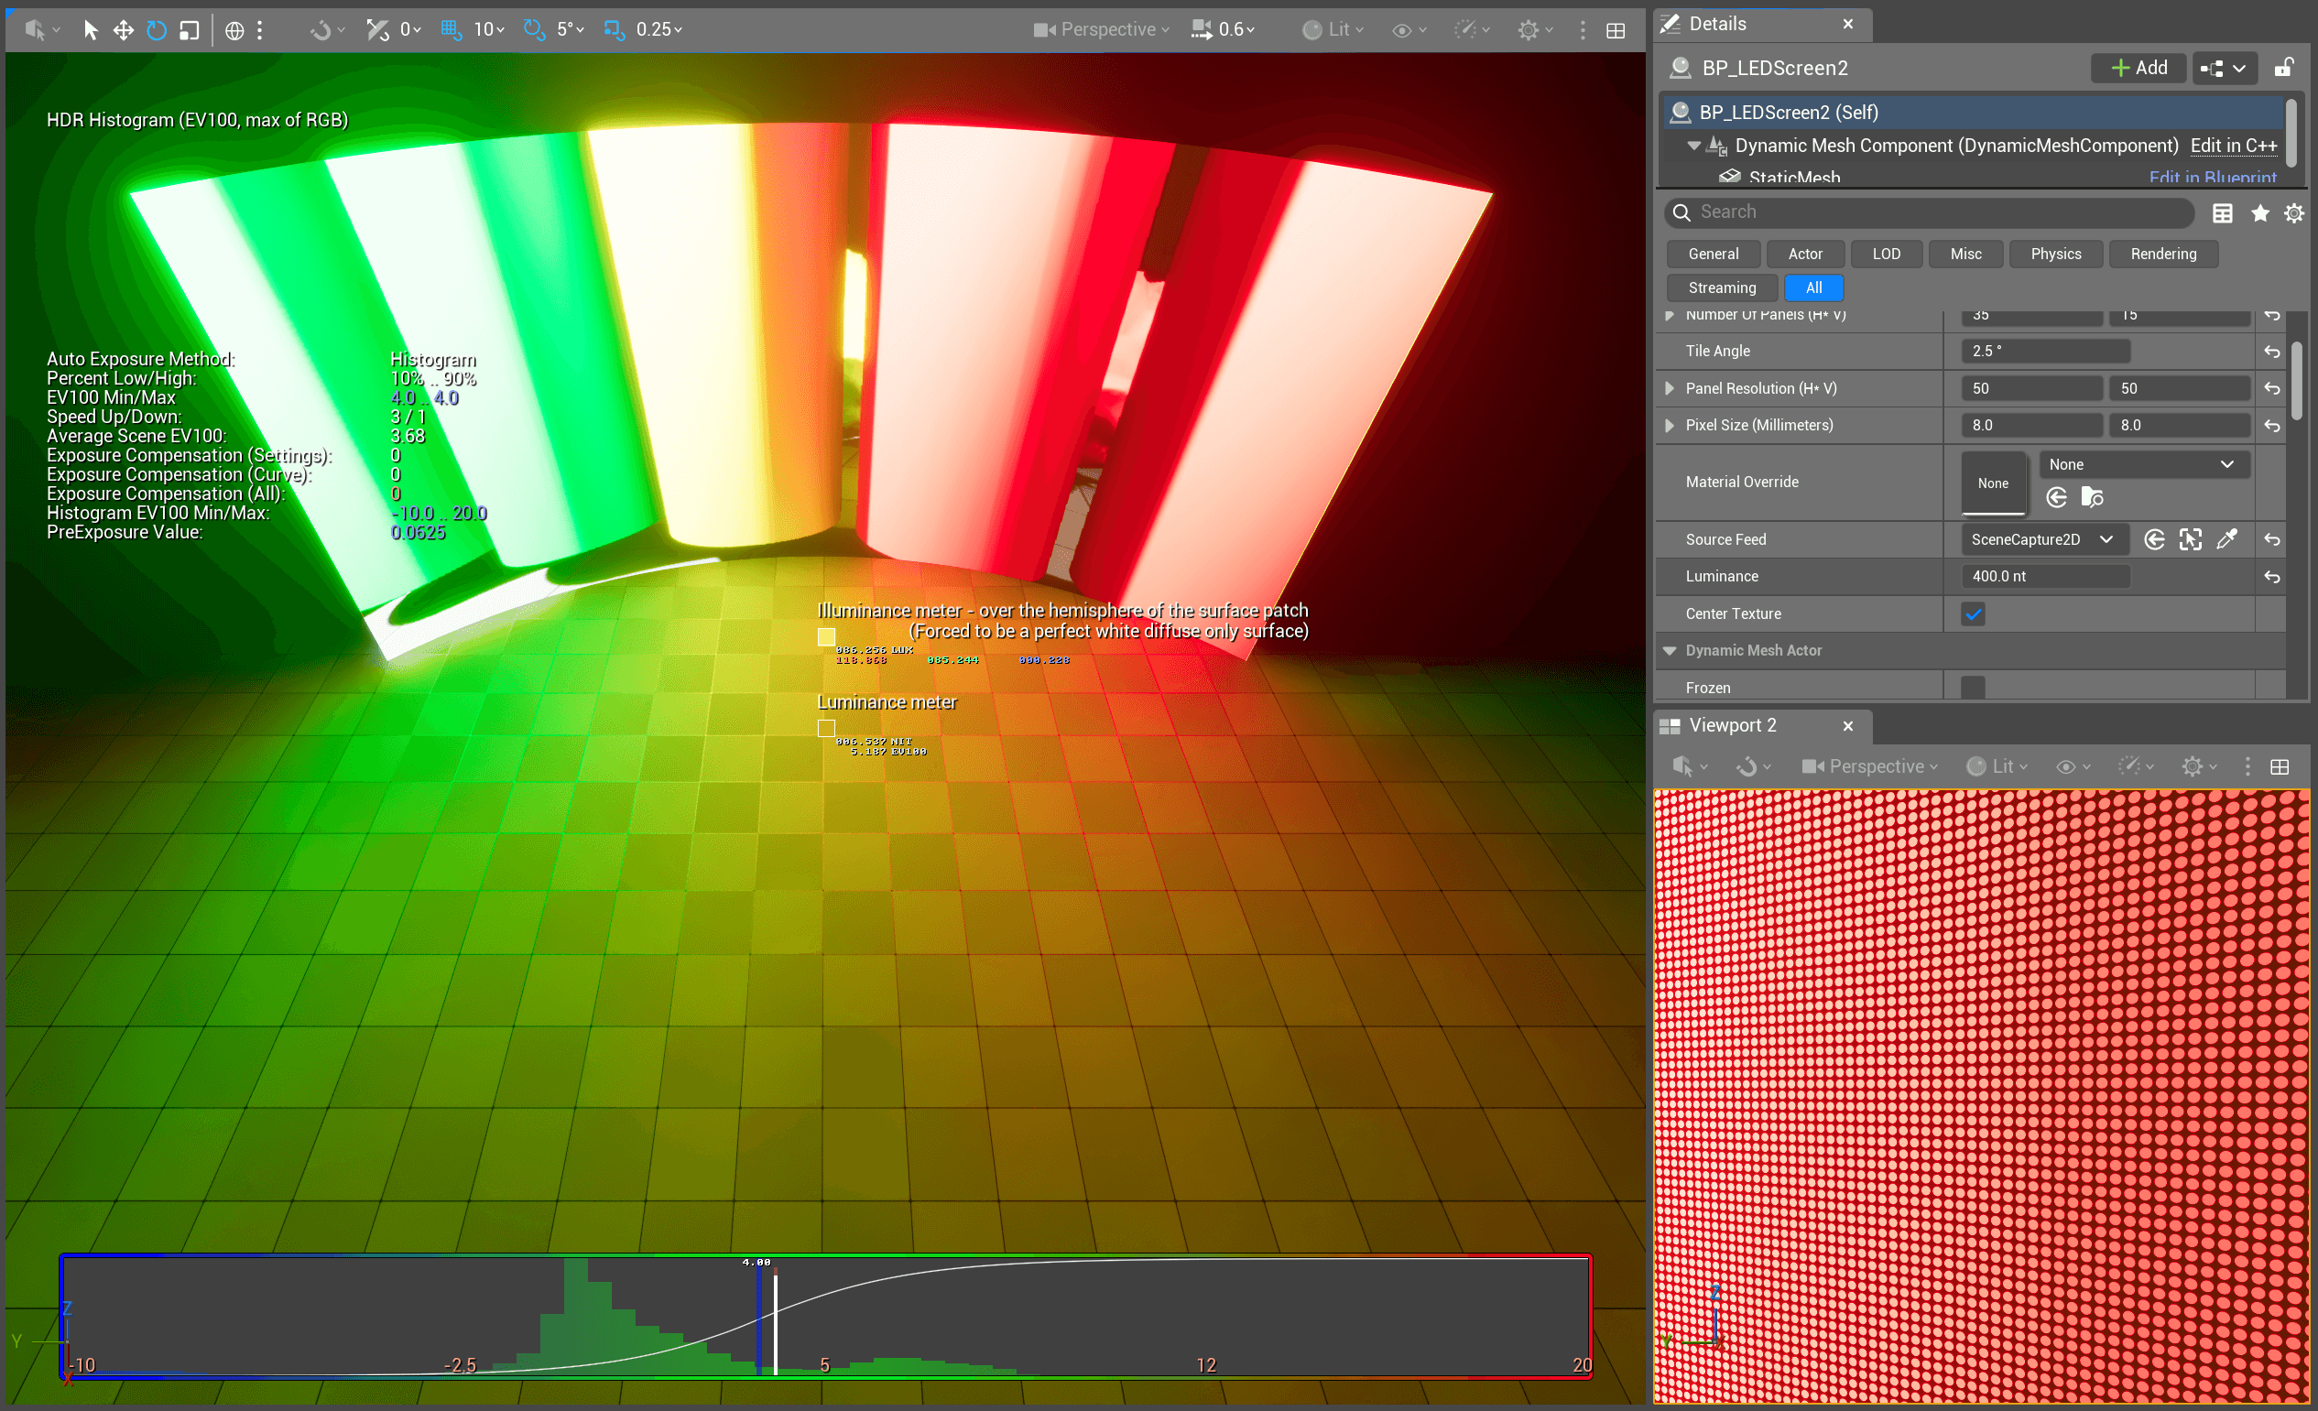Enable the Frozen checkbox
Viewport: 2318px width, 1411px height.
1973,688
